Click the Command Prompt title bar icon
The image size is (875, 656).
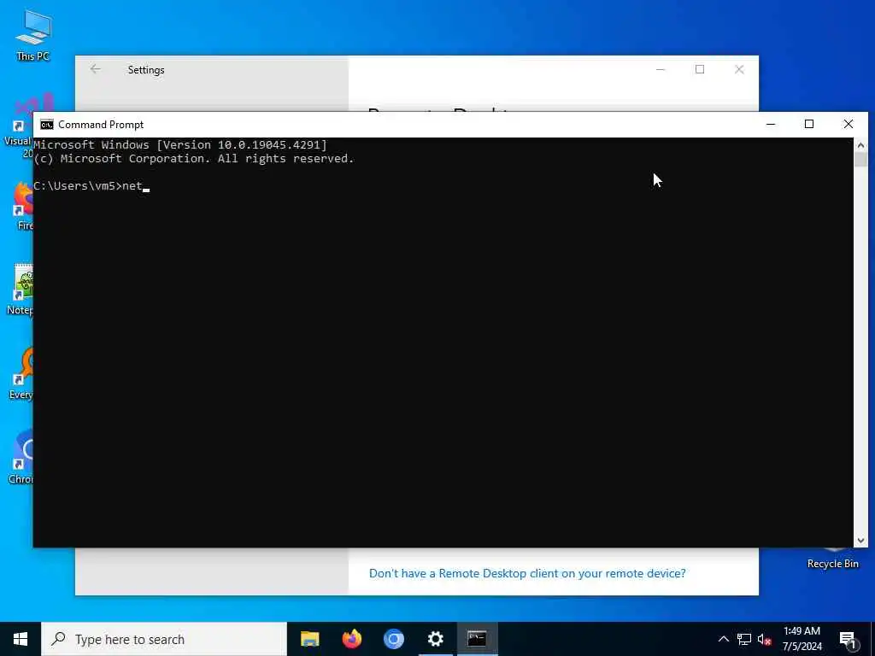point(47,125)
